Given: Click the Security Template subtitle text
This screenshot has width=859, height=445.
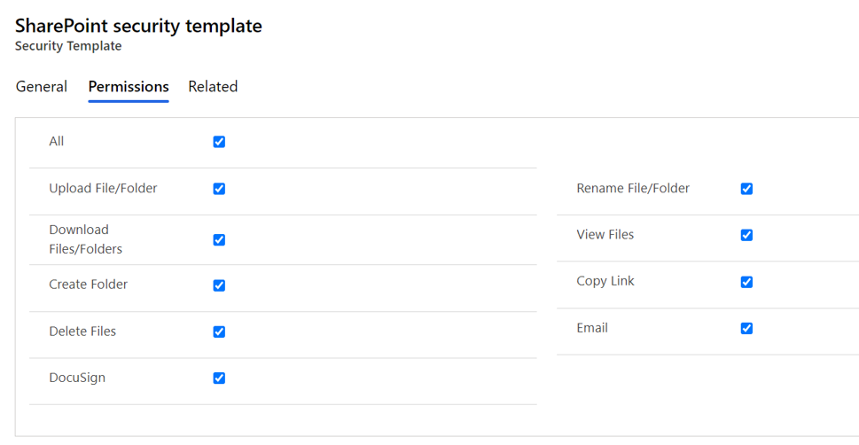Looking at the screenshot, I should pos(68,46).
